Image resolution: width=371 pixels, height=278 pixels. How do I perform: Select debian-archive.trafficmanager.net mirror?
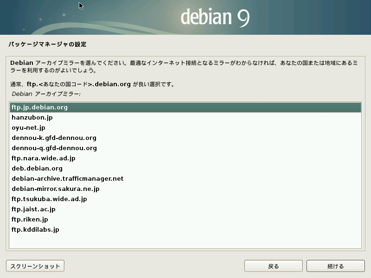(185, 178)
